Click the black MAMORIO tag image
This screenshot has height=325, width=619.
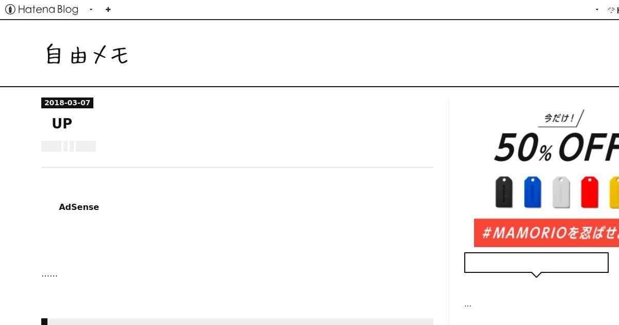point(504,192)
